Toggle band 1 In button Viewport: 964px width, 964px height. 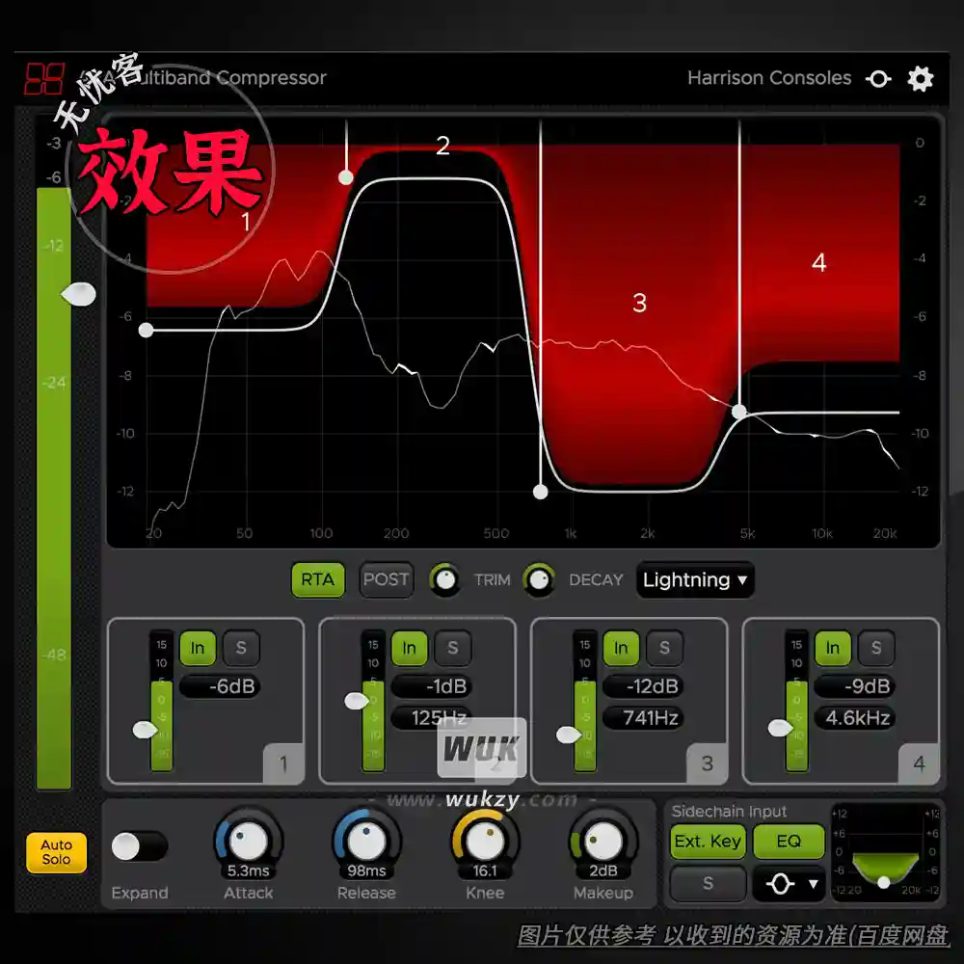tap(198, 649)
